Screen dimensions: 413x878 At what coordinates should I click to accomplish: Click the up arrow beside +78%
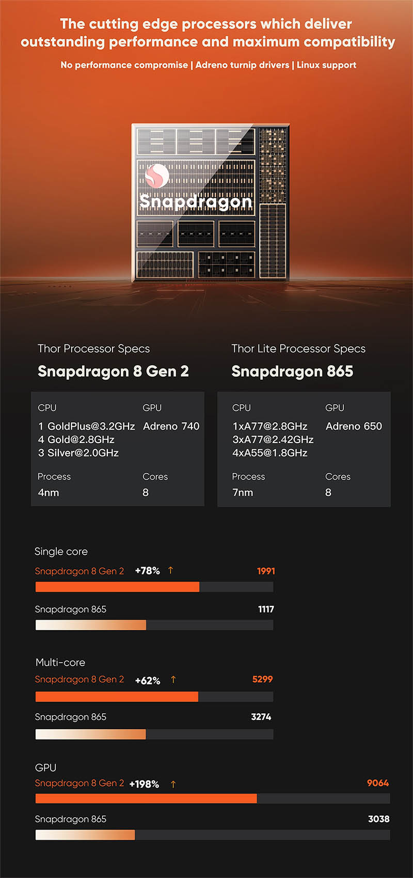(170, 570)
